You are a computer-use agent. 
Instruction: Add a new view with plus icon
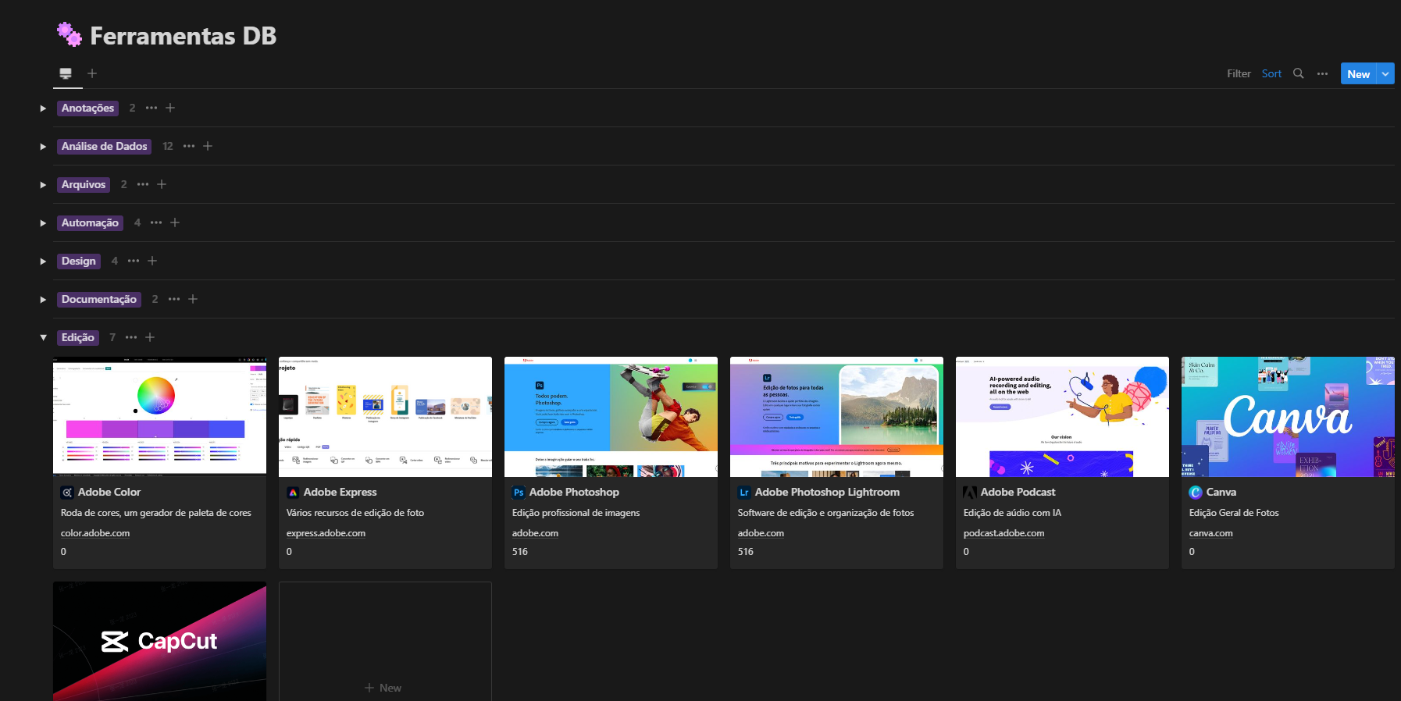(92, 73)
